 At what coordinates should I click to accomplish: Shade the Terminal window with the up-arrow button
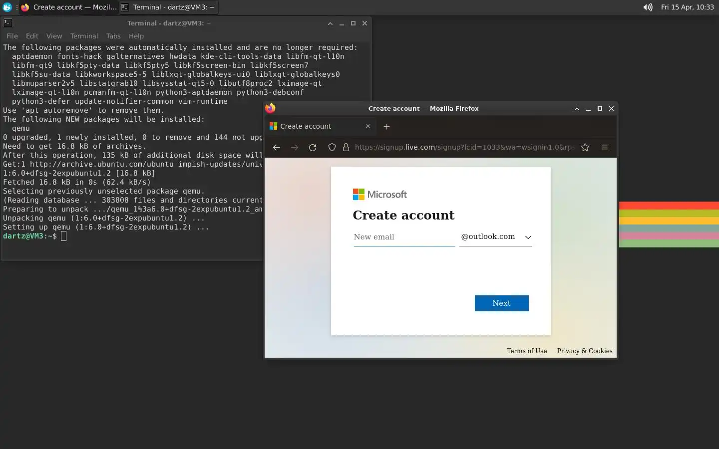(330, 23)
